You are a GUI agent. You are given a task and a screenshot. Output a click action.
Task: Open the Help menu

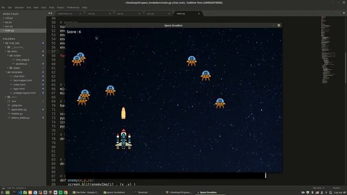point(85,8)
